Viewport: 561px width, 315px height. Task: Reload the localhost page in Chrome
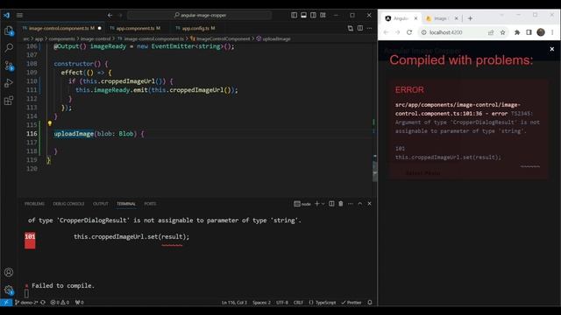(x=409, y=32)
